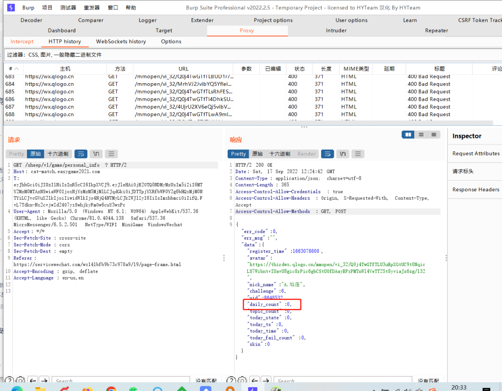Go to next response search match

click(266, 380)
